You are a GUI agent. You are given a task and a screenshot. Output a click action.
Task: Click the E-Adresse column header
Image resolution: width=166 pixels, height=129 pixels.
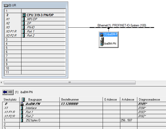pyautogui.click(x=112, y=100)
